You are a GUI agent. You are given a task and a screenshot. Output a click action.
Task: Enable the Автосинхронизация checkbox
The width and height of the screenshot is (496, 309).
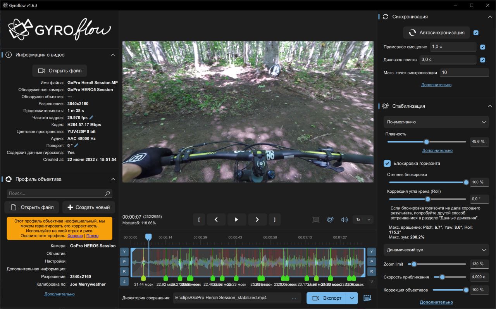pos(476,33)
